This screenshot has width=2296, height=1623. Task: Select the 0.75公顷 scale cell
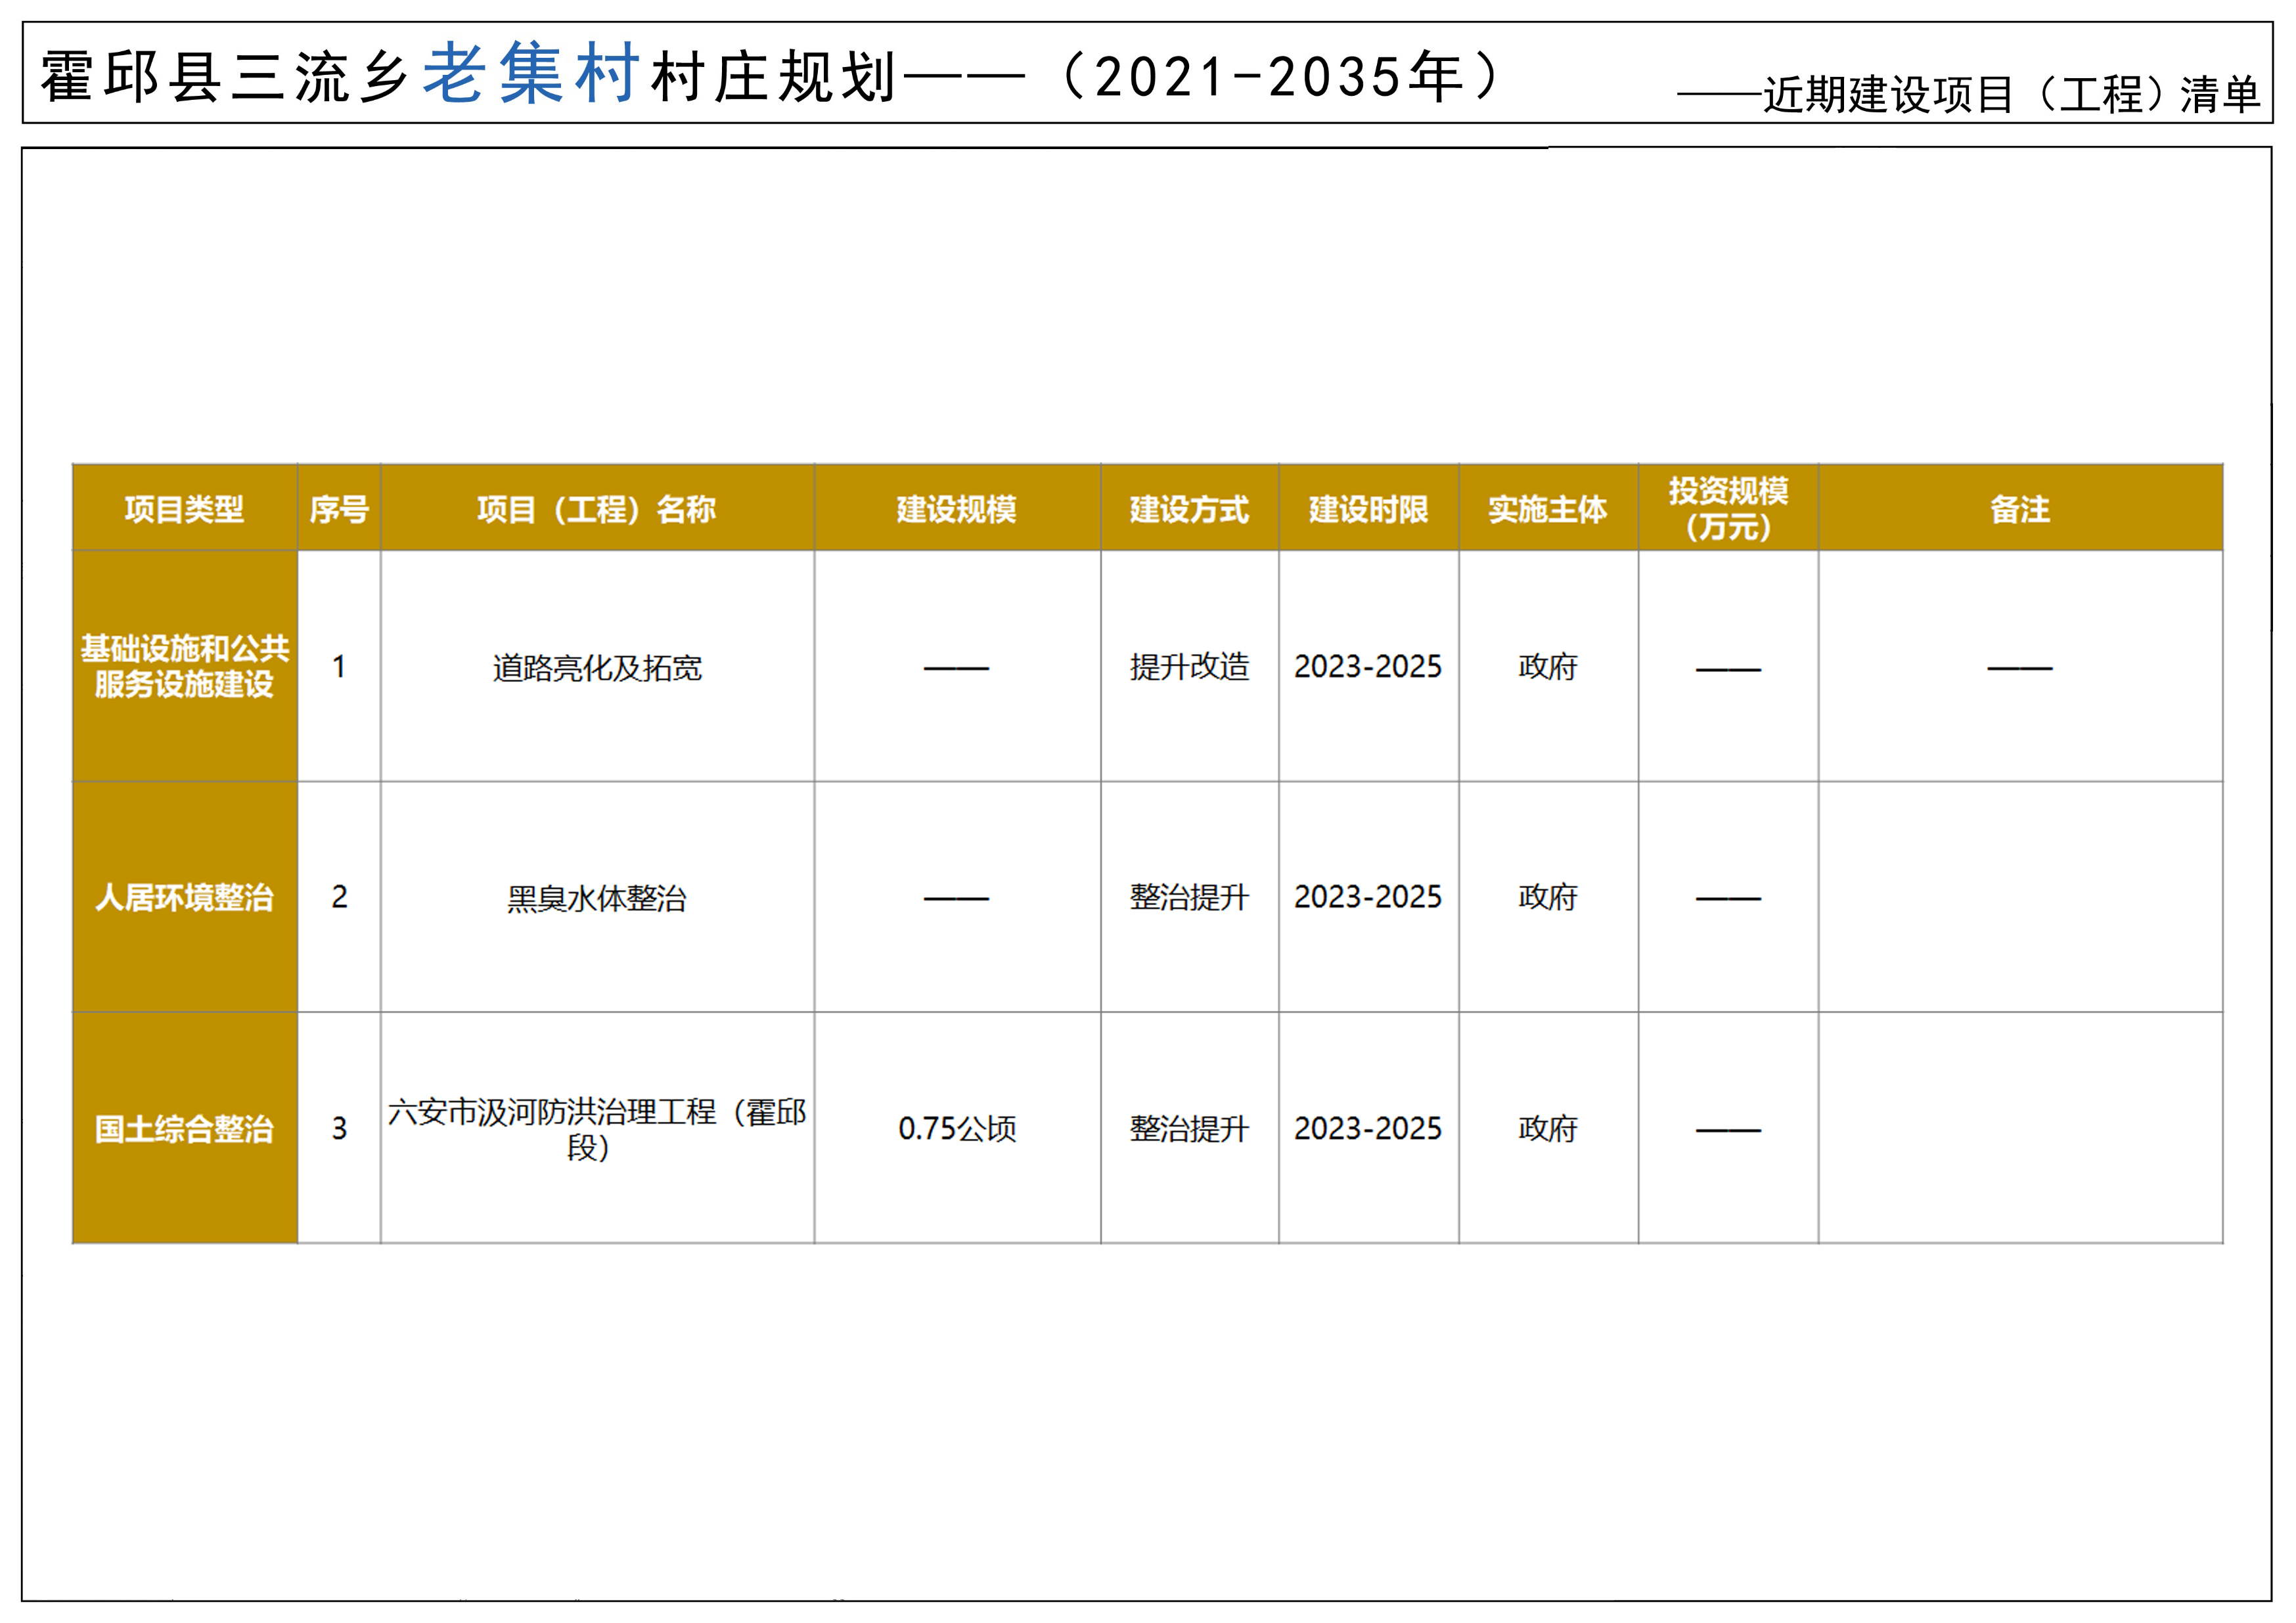coord(957,1128)
